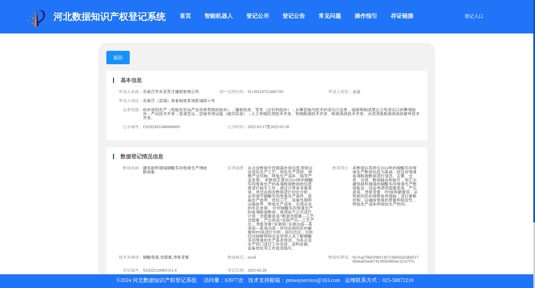
Task: Click the ©2024 河北数据知识产权登记系统 footer text
Action: pos(156,280)
